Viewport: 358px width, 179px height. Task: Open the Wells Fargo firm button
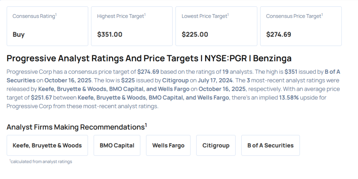click(x=168, y=146)
